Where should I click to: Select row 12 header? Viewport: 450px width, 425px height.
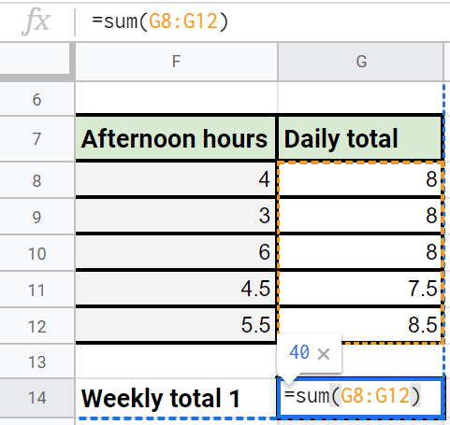pos(37,326)
